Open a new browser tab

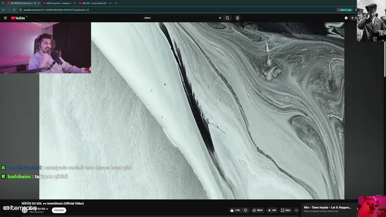tap(116, 3)
